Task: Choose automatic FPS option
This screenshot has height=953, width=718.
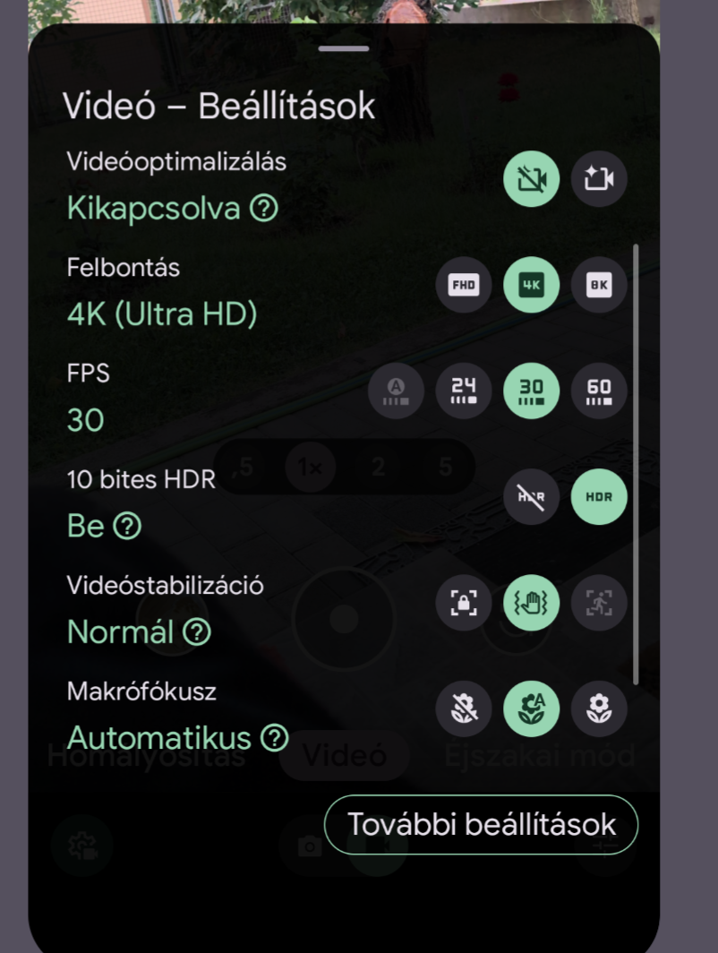Action: (396, 391)
